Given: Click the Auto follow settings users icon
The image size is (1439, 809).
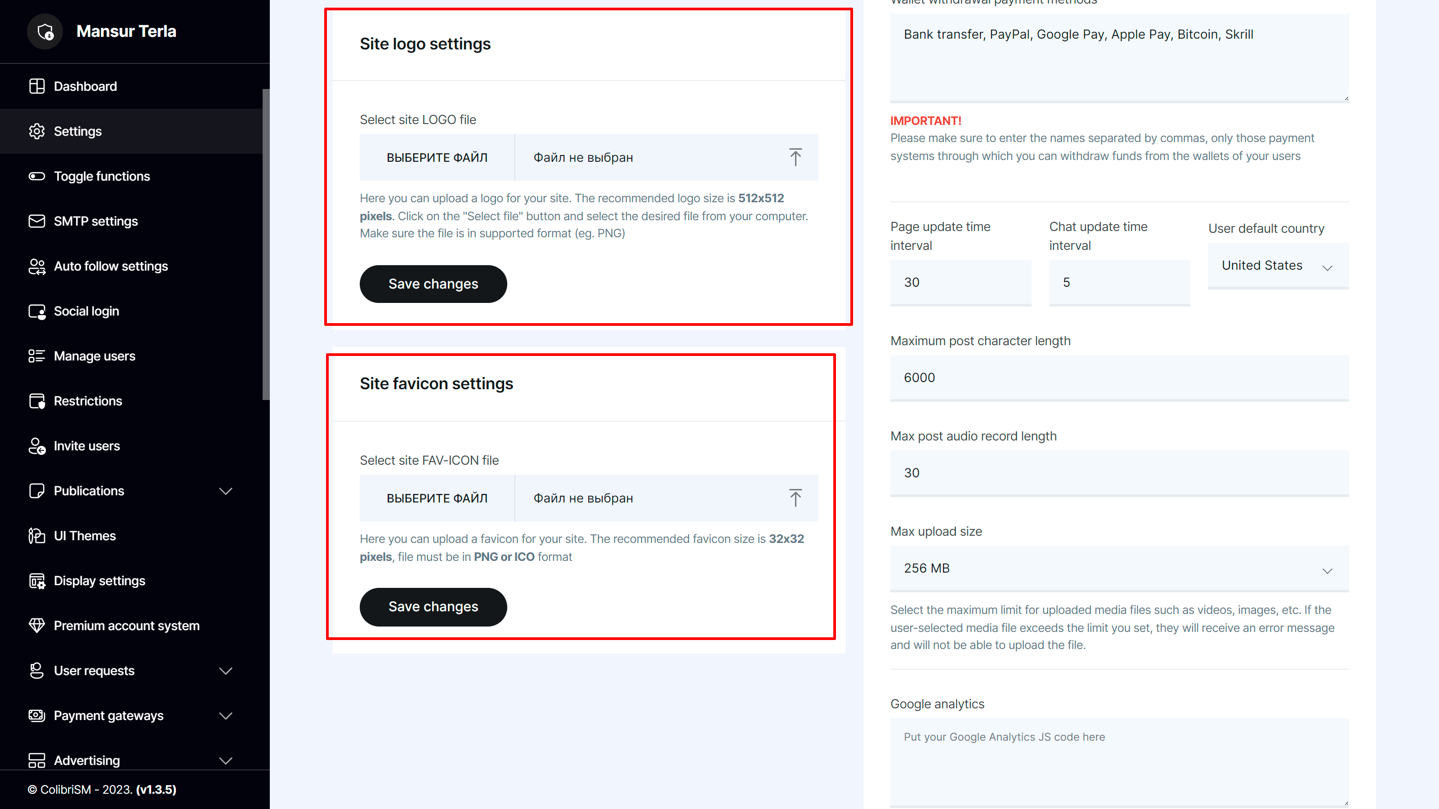Looking at the screenshot, I should [x=37, y=267].
